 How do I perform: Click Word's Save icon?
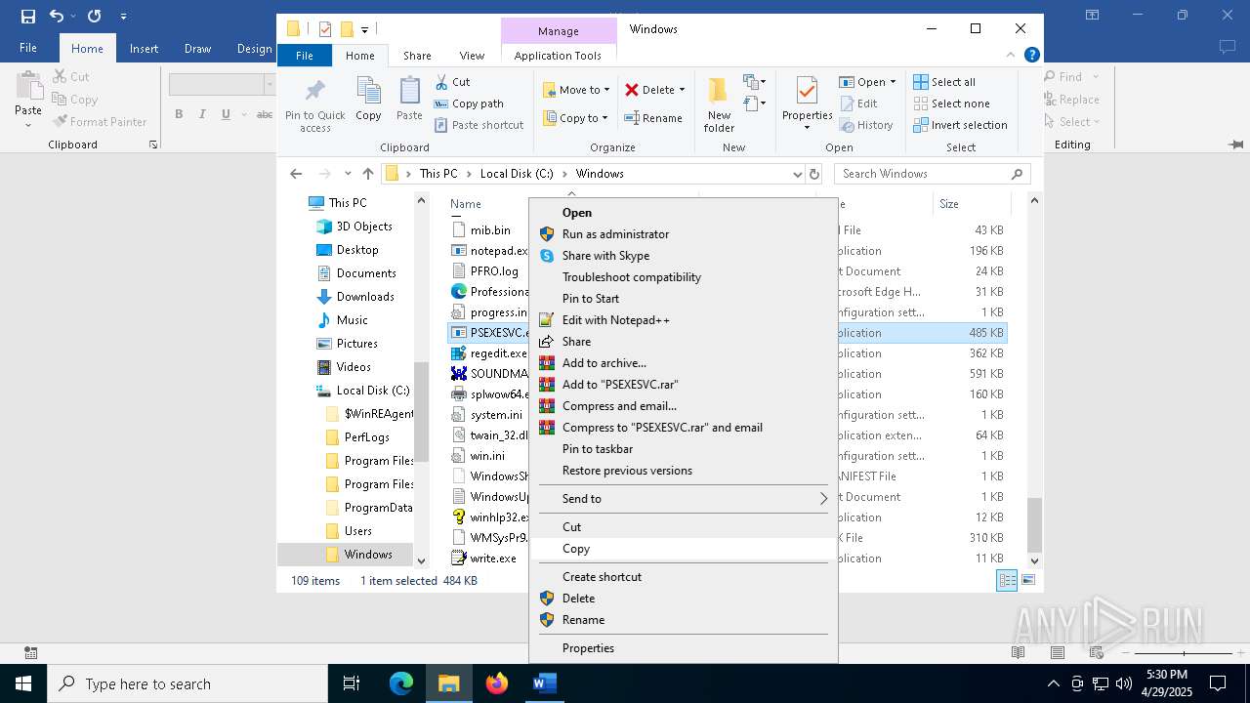27,16
